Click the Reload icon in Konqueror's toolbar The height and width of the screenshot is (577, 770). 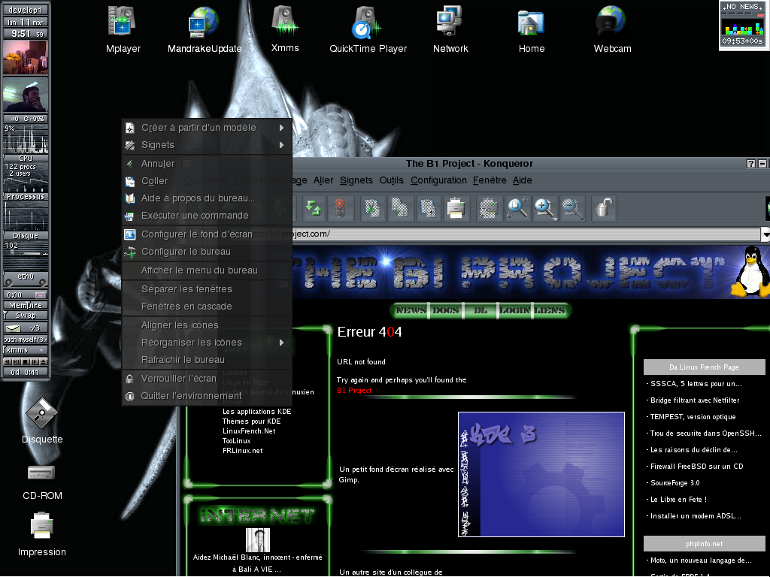313,208
